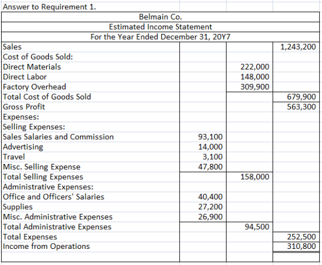The height and width of the screenshot is (265, 322).
Task: Click the value 27,200
Action: [x=210, y=207]
